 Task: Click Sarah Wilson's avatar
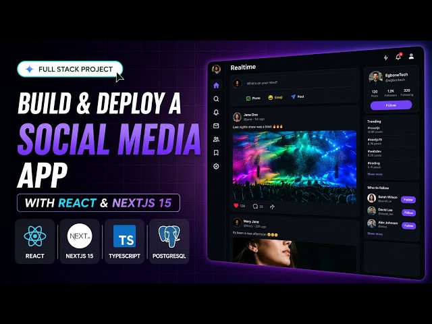pyautogui.click(x=372, y=198)
